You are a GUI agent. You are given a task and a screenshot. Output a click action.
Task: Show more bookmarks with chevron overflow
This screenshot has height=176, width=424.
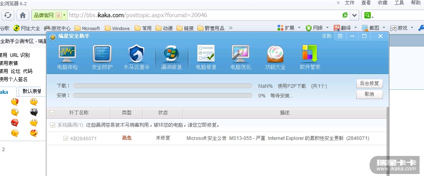tap(231, 28)
